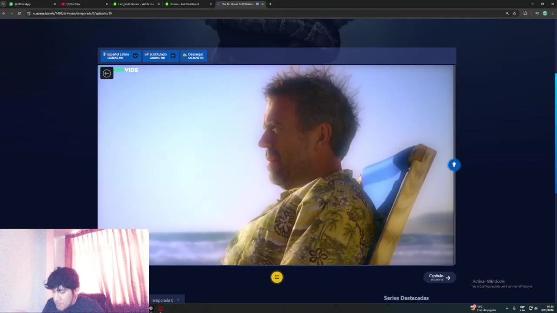Open the tab search arrow at top left

coord(3,4)
